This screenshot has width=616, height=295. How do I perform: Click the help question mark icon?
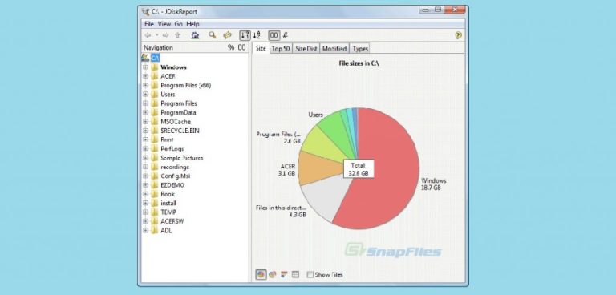click(x=458, y=35)
